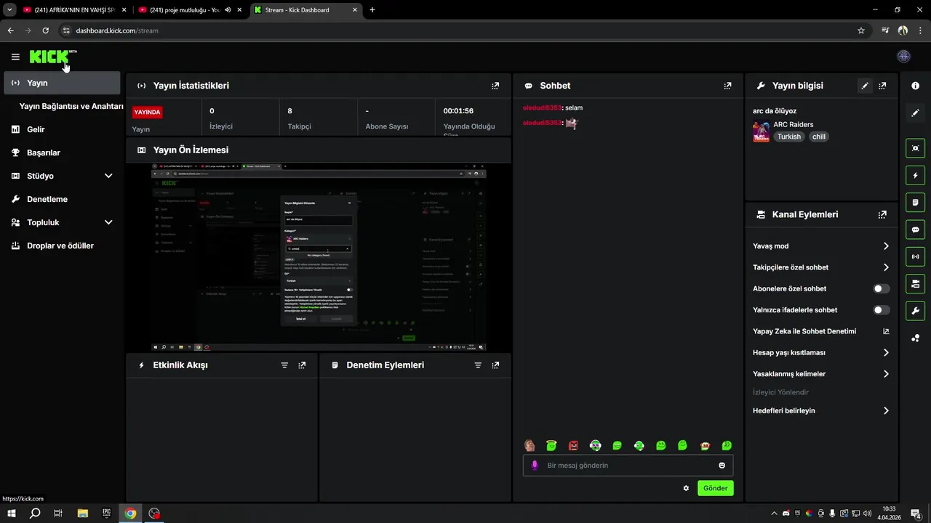Click the YAYINDA live badge
This screenshot has height=523, width=931.
click(147, 113)
